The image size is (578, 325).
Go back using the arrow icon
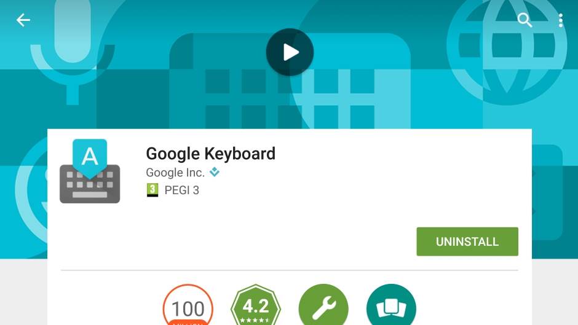[23, 20]
